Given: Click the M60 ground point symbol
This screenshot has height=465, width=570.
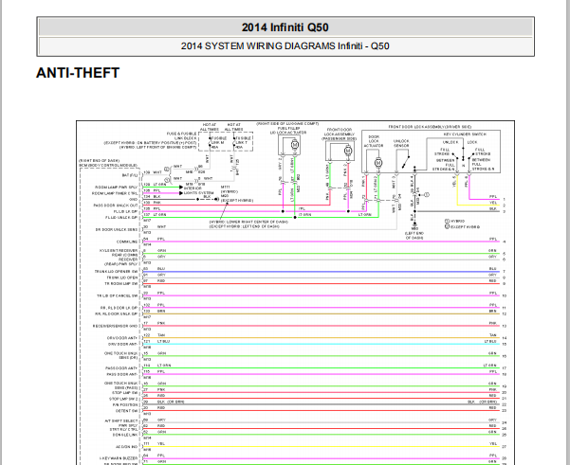Looking at the screenshot, I should click(414, 224).
